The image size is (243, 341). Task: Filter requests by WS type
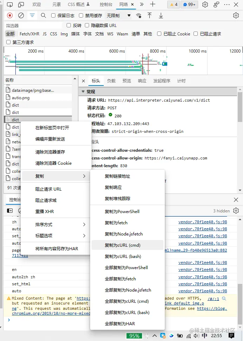(x=110, y=34)
